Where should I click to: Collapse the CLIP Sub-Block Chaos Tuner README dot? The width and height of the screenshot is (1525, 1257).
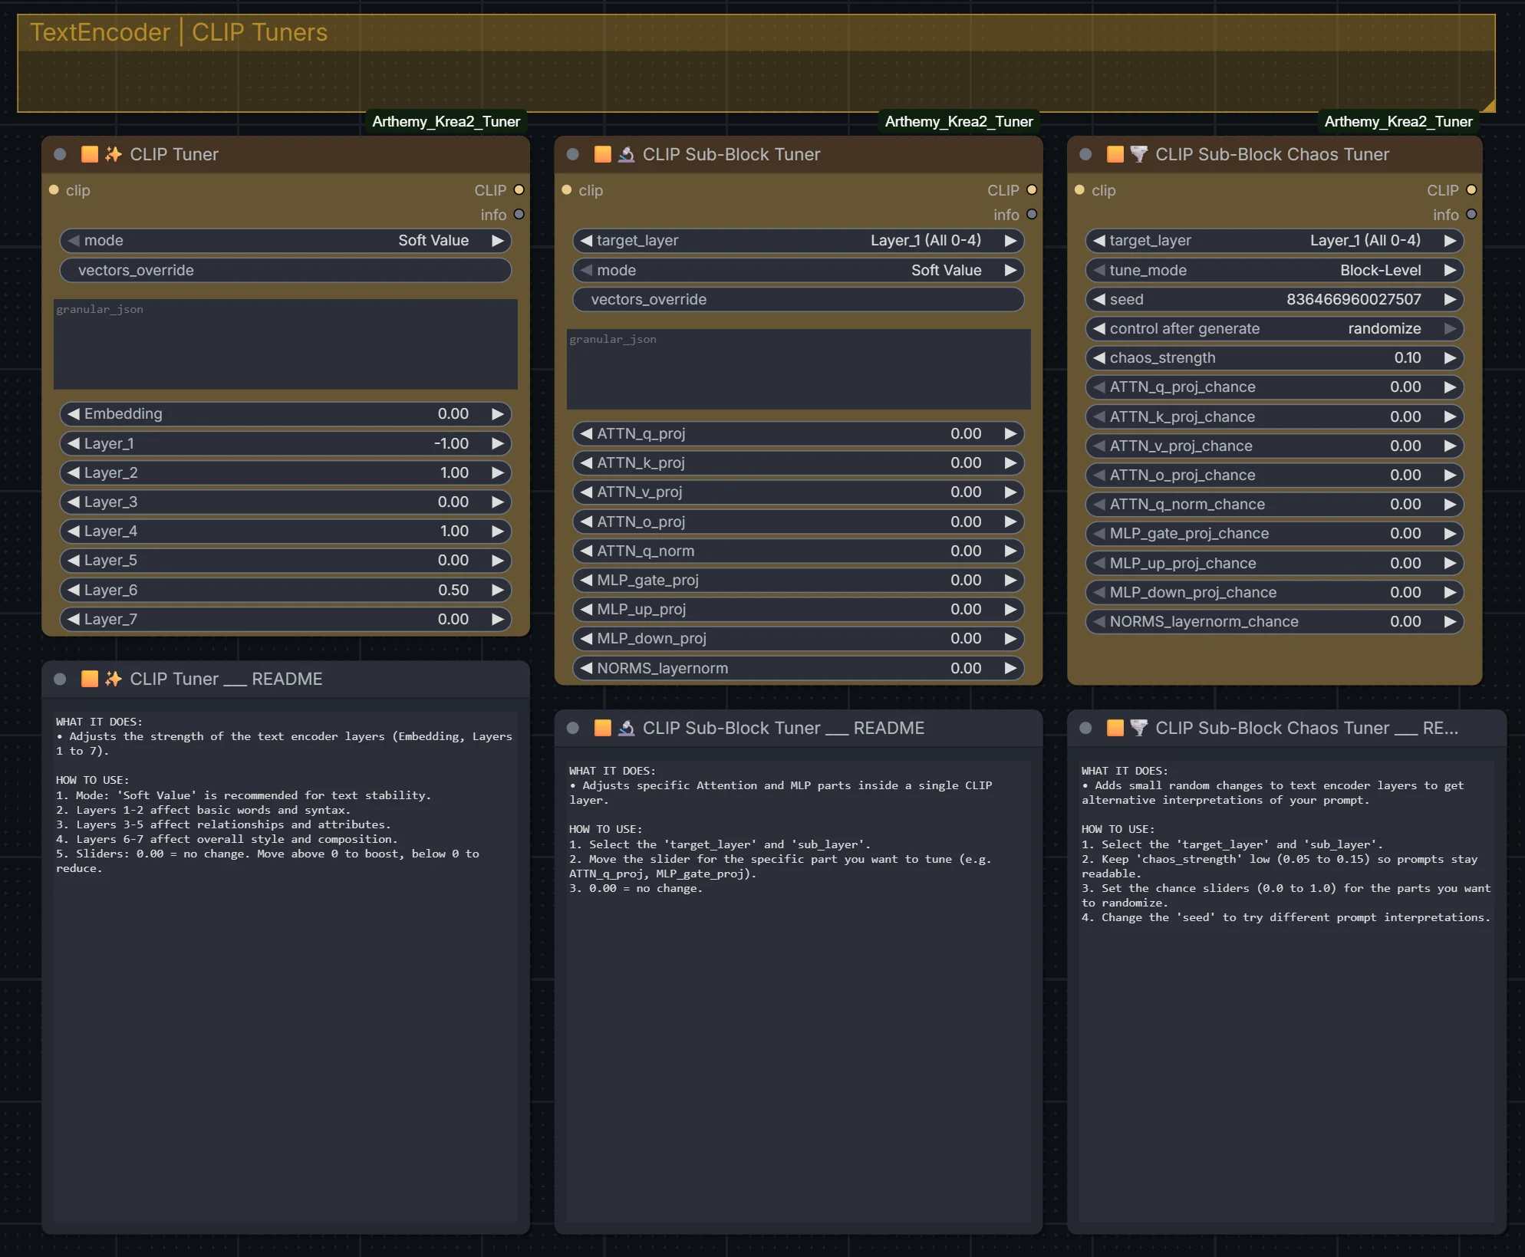[x=1085, y=728]
